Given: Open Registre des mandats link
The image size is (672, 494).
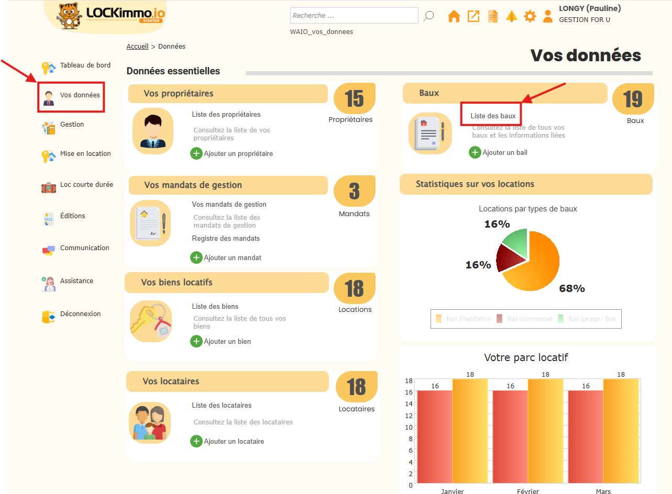Looking at the screenshot, I should [226, 239].
